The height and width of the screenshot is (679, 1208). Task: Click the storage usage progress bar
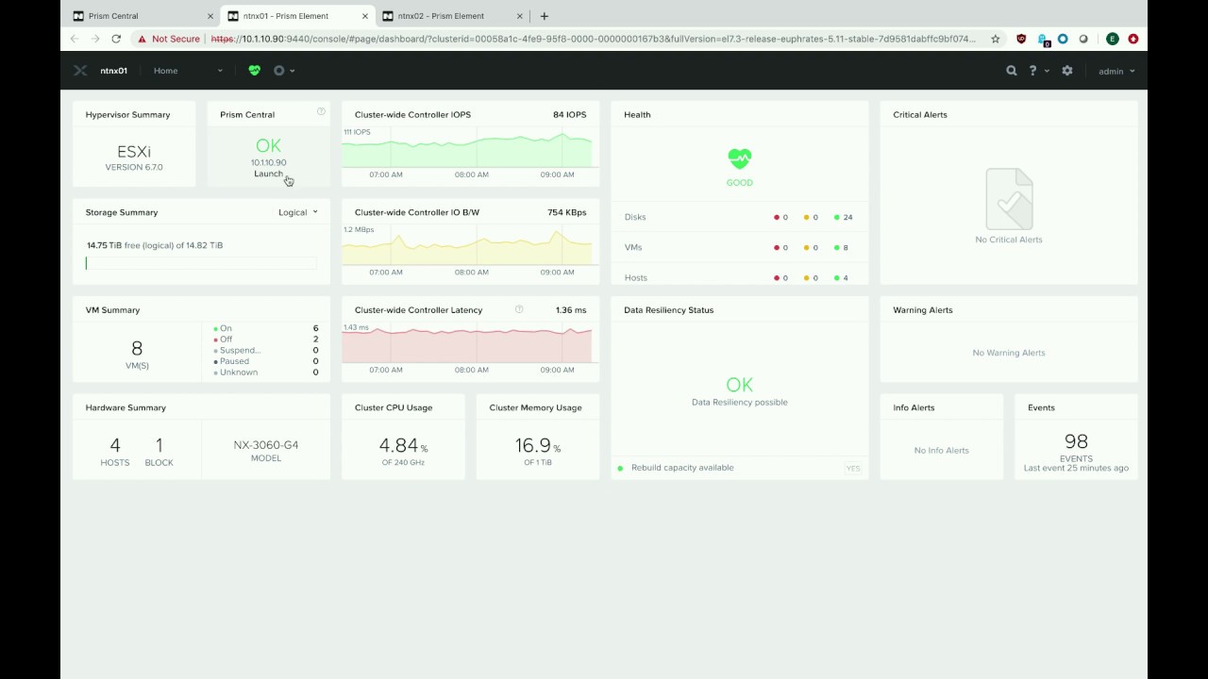click(x=201, y=263)
